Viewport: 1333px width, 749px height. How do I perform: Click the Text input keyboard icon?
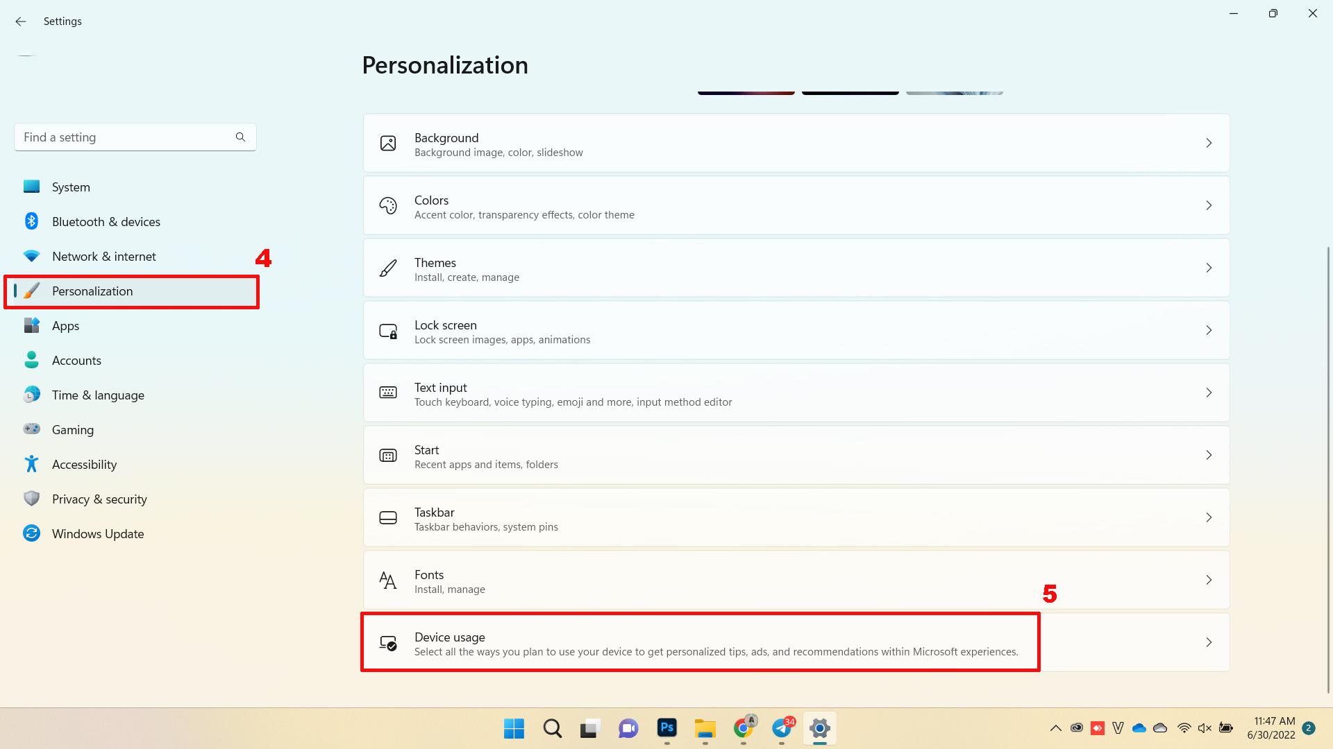388,393
